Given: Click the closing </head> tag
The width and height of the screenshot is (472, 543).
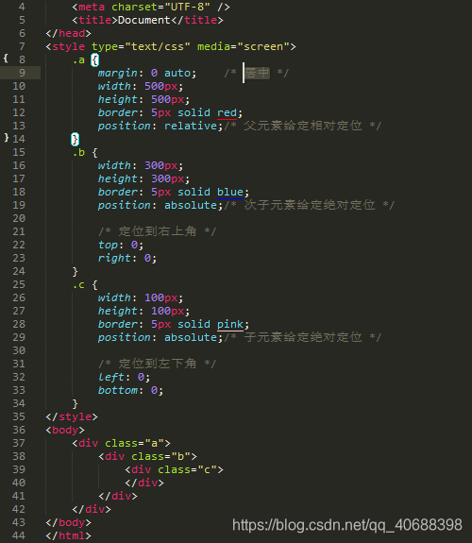Looking at the screenshot, I should point(68,33).
